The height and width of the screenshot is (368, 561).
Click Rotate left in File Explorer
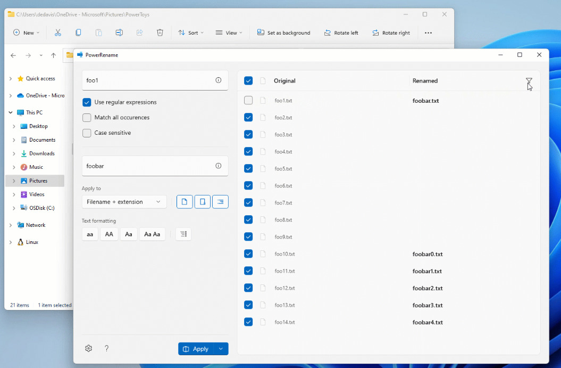tap(341, 32)
